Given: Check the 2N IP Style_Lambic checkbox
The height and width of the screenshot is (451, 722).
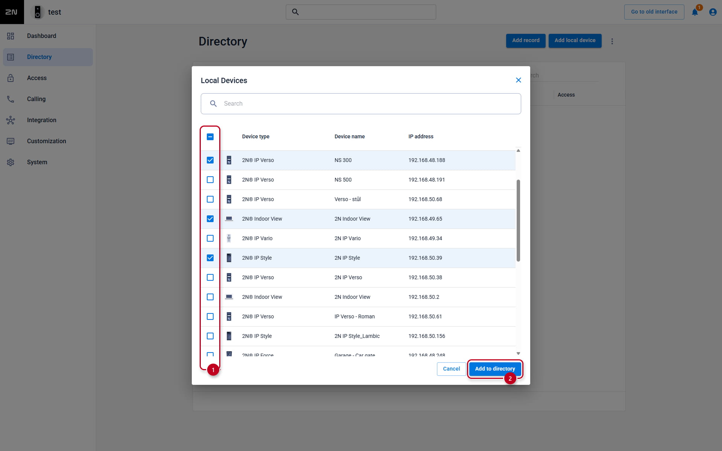Looking at the screenshot, I should coord(210,336).
